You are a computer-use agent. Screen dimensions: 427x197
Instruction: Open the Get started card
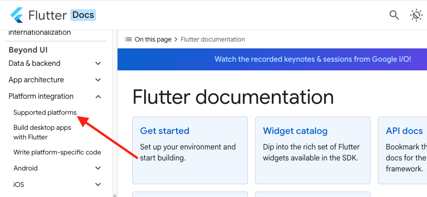point(190,150)
